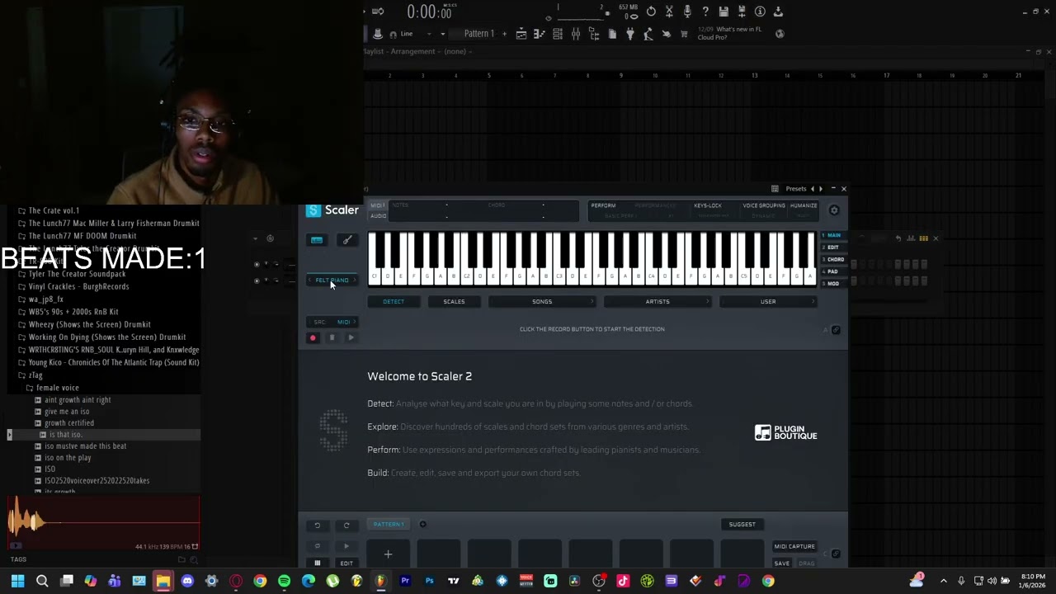The image size is (1056, 594).
Task: Toggle VOICE GROUPING in Scaler
Action: tap(764, 205)
